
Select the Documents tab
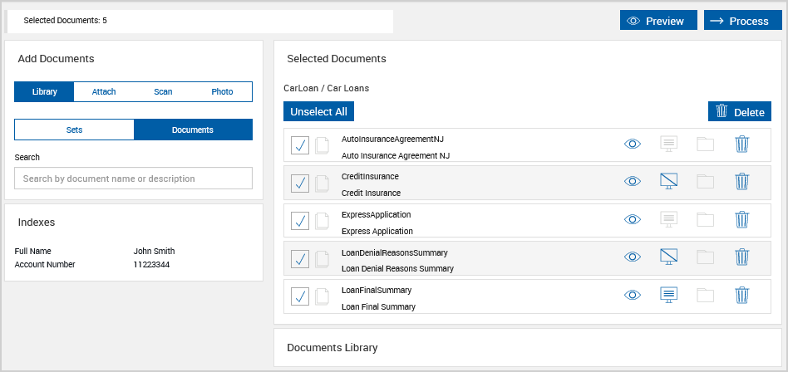pyautogui.click(x=193, y=130)
